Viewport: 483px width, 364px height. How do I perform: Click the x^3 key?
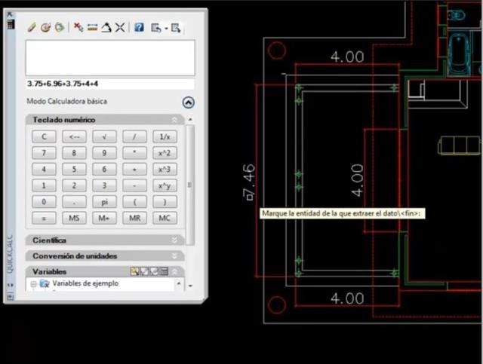pyautogui.click(x=165, y=170)
